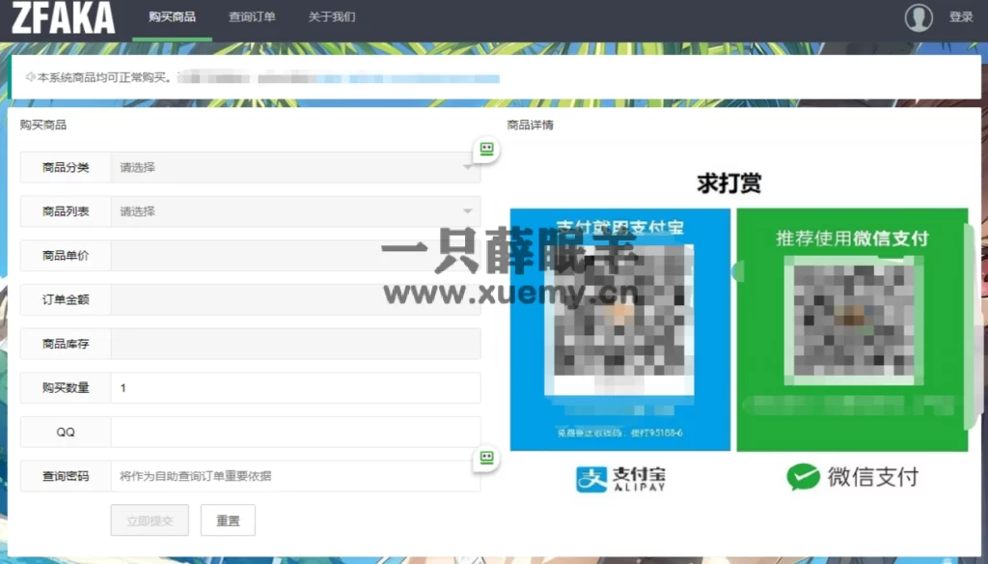Click the 微信支付 WeChat logo
The height and width of the screenshot is (564, 988).
853,477
